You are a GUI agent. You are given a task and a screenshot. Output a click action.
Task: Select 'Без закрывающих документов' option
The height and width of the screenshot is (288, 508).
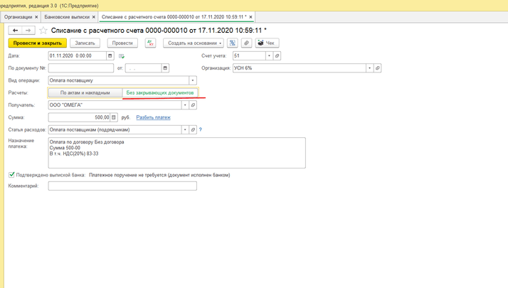pyautogui.click(x=160, y=92)
